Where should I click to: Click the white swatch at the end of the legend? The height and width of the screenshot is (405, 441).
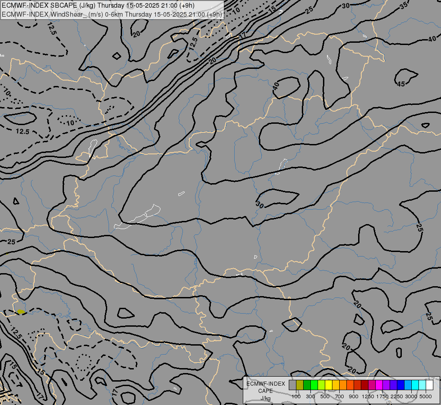coord(430,385)
